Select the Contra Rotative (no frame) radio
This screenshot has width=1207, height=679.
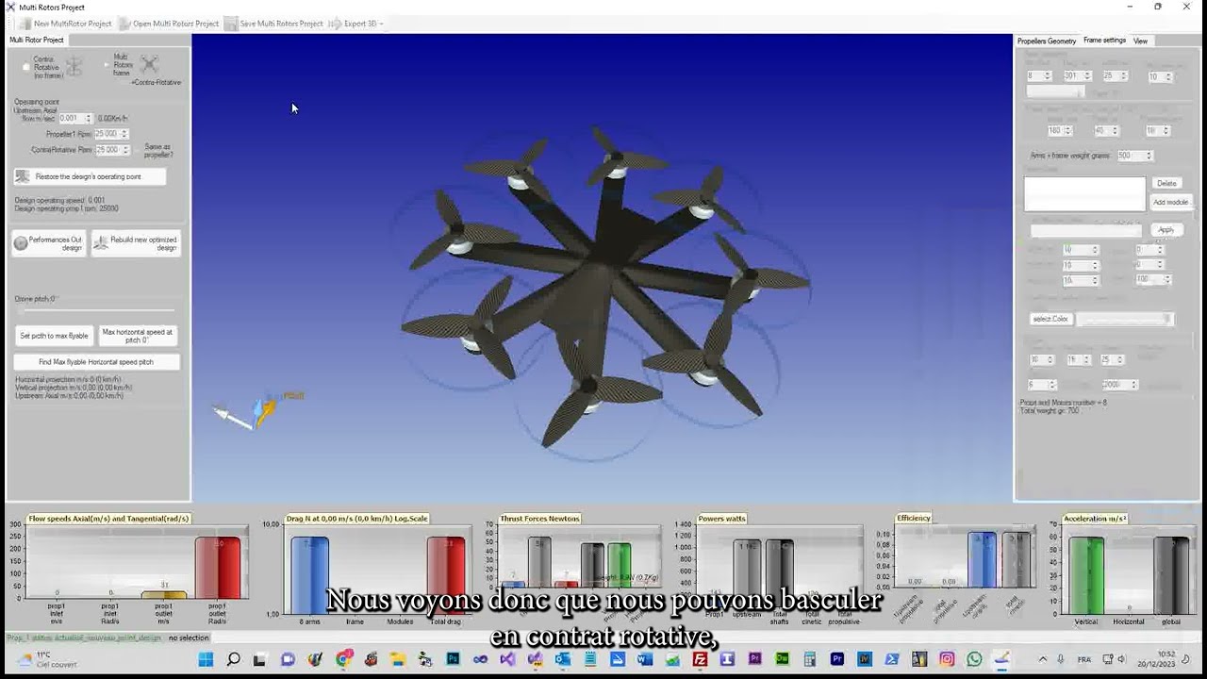click(x=26, y=67)
